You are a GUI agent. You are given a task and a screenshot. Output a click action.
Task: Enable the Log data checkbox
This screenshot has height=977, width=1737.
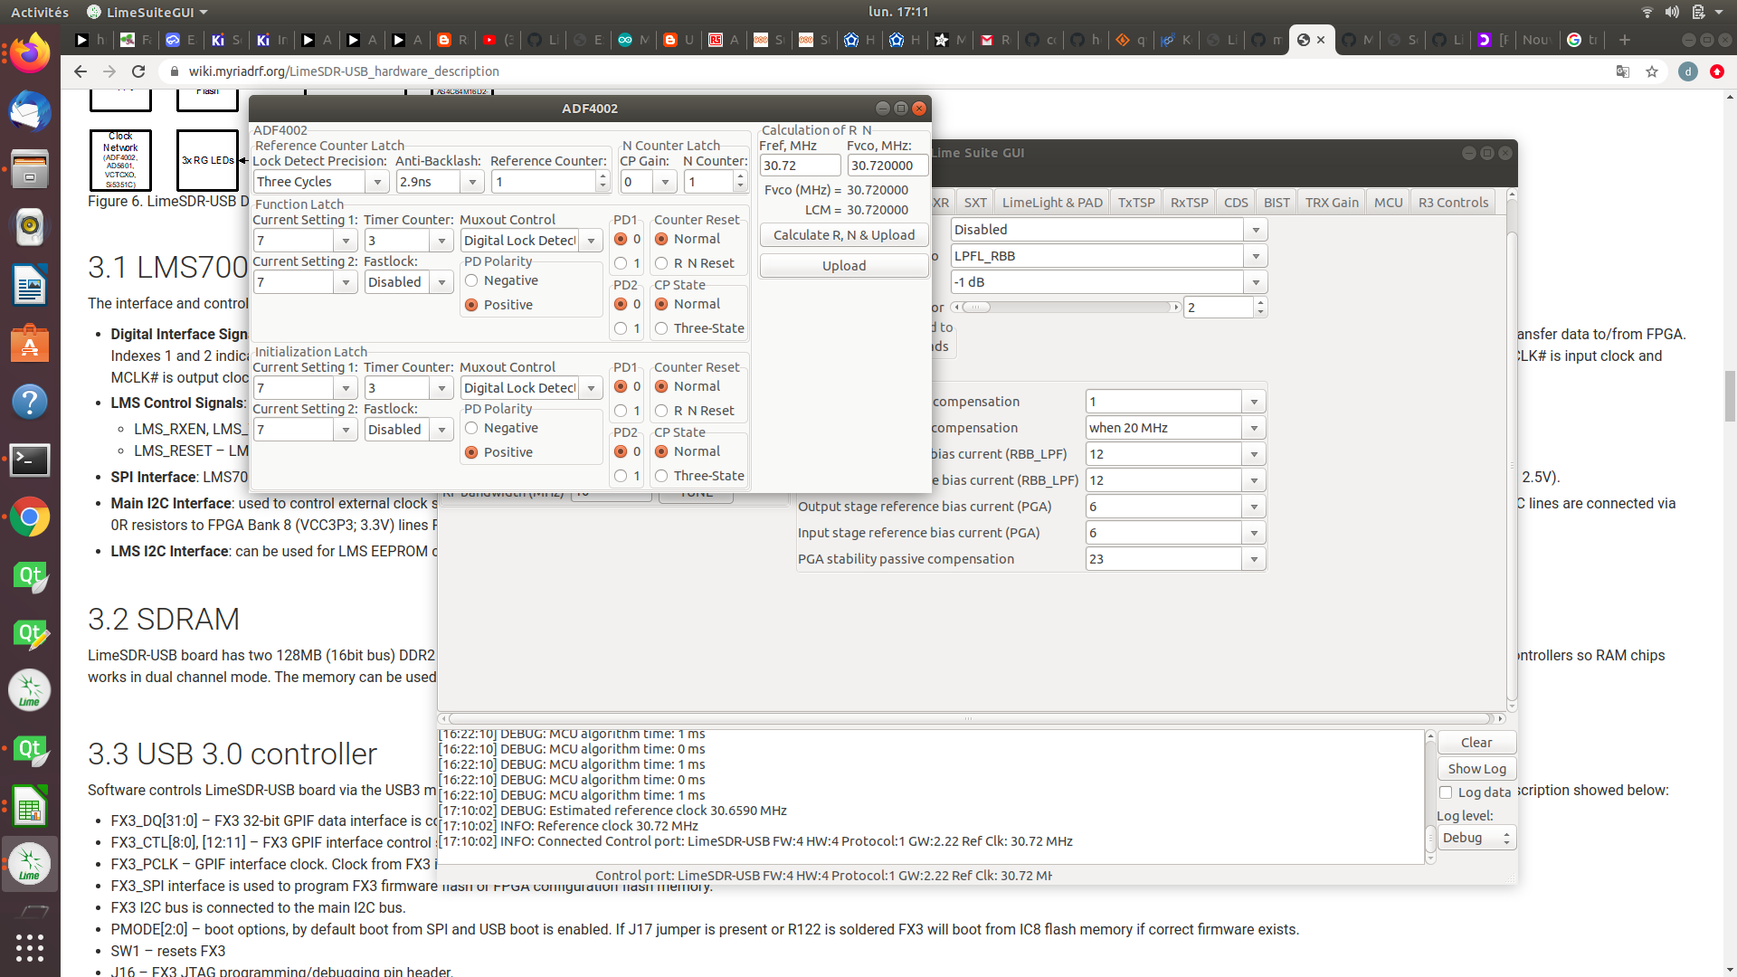1446,792
